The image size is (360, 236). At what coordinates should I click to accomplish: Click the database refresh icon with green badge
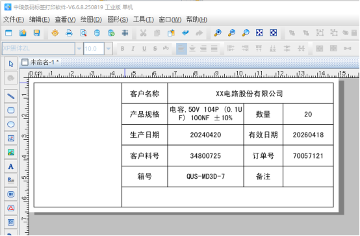(111, 33)
